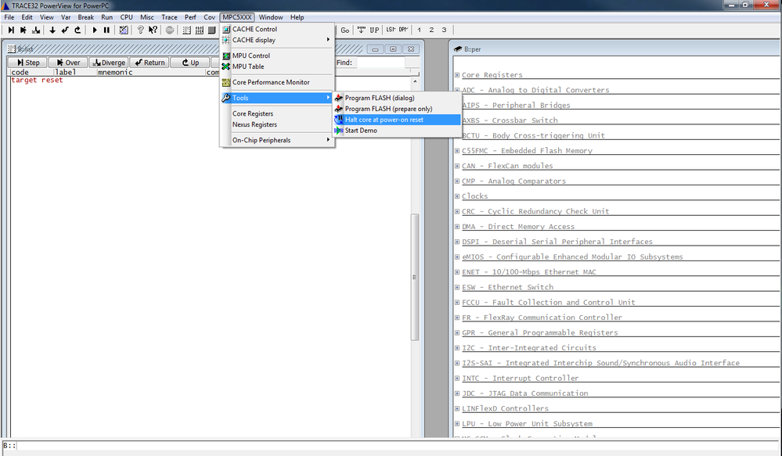Expand the LINFlexD Controllers node
The width and height of the screenshot is (782, 456).
pyautogui.click(x=457, y=408)
